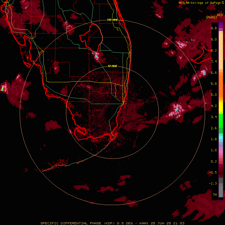Click the 100 NMI range ring label

112,20
